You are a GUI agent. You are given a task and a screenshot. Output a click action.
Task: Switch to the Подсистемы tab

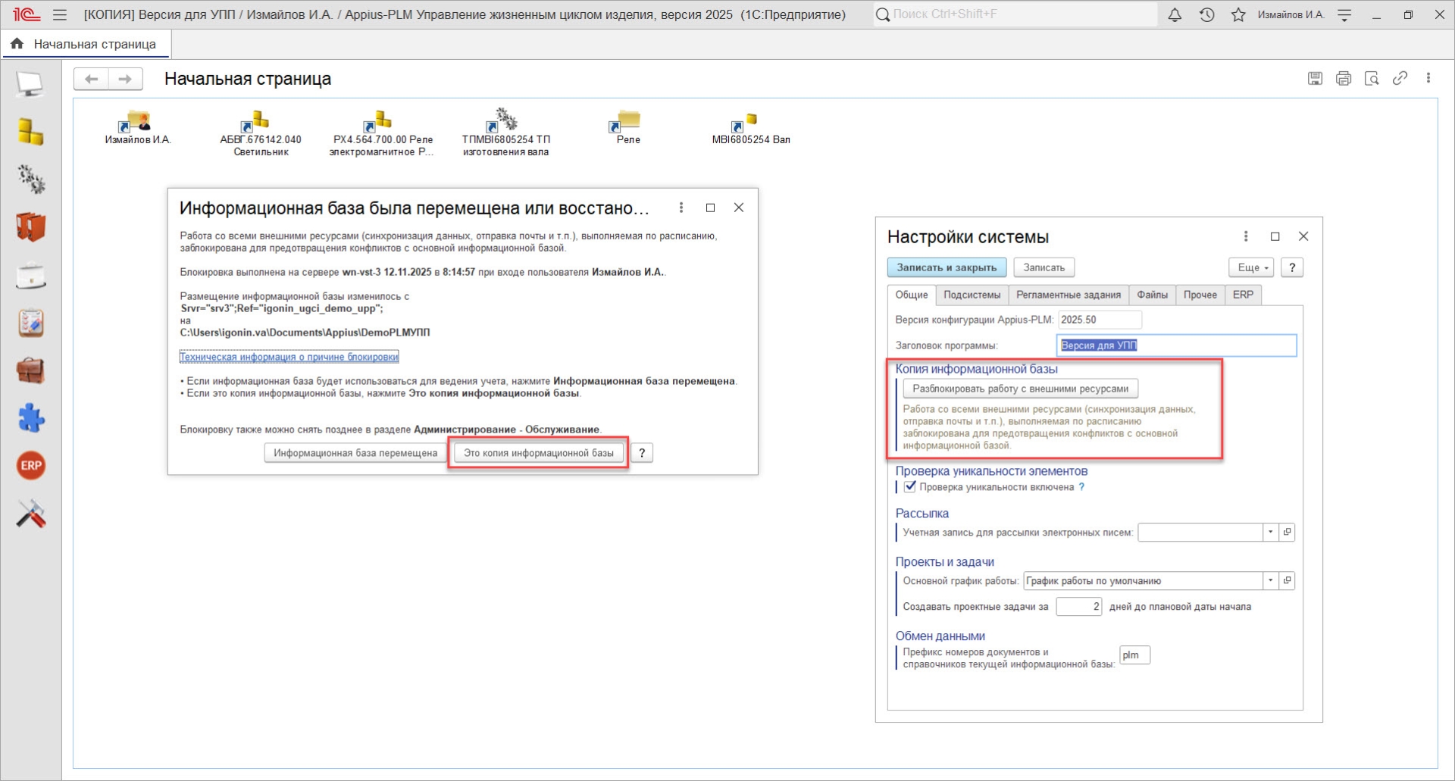pyautogui.click(x=972, y=295)
